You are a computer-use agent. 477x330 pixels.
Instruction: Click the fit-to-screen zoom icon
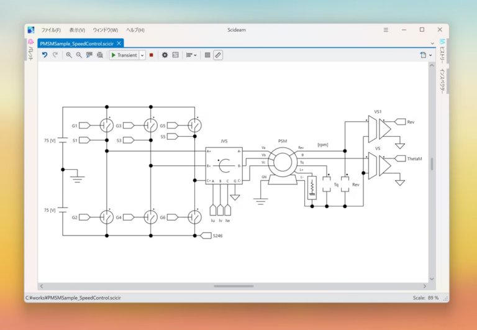99,55
